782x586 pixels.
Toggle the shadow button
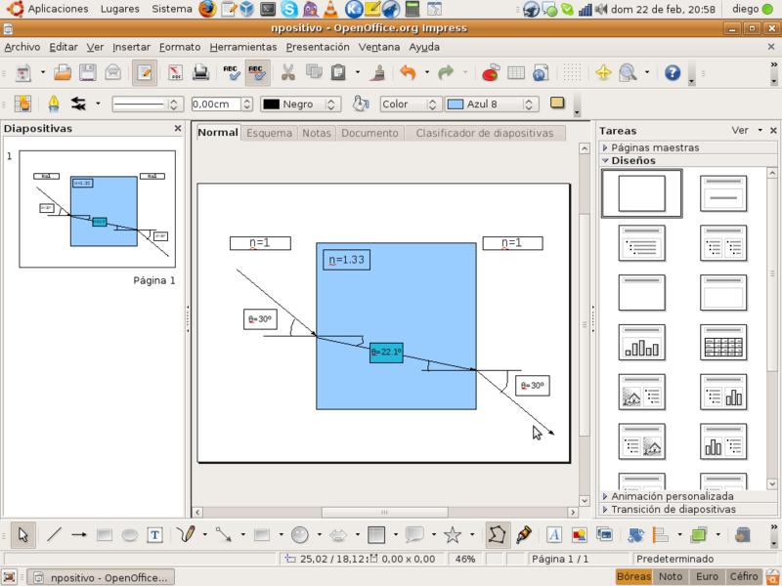coord(557,104)
